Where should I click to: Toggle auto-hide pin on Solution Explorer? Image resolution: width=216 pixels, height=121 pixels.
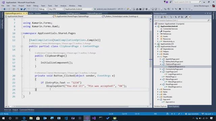(x=208, y=13)
